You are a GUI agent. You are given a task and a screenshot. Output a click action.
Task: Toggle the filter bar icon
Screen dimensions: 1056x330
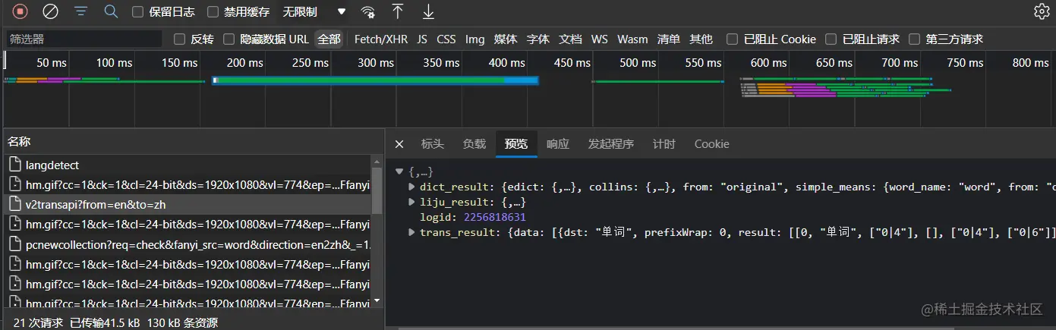[81, 11]
